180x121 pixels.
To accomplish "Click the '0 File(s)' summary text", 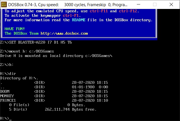I will (19, 105).
